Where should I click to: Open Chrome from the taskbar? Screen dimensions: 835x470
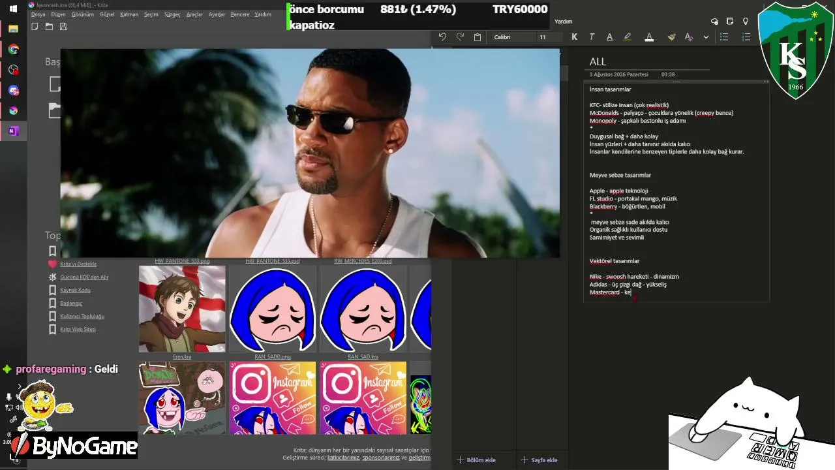pos(13,49)
